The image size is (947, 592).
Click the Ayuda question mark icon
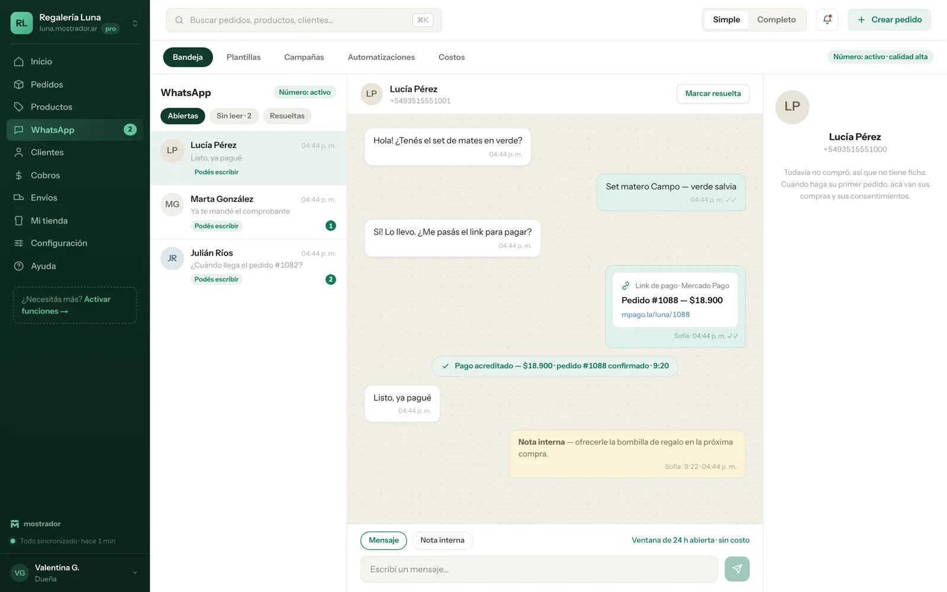coord(19,266)
